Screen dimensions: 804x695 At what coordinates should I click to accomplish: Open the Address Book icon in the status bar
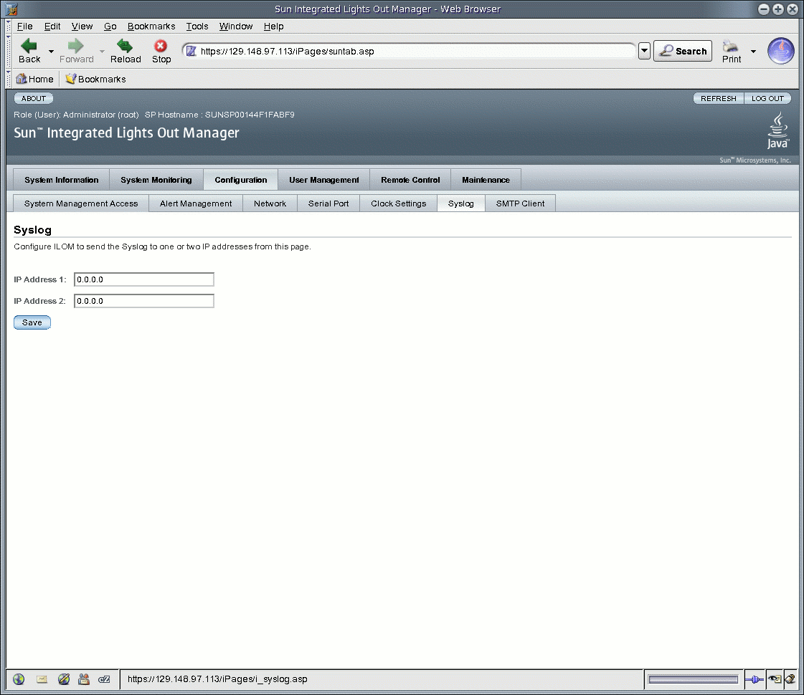(x=84, y=679)
